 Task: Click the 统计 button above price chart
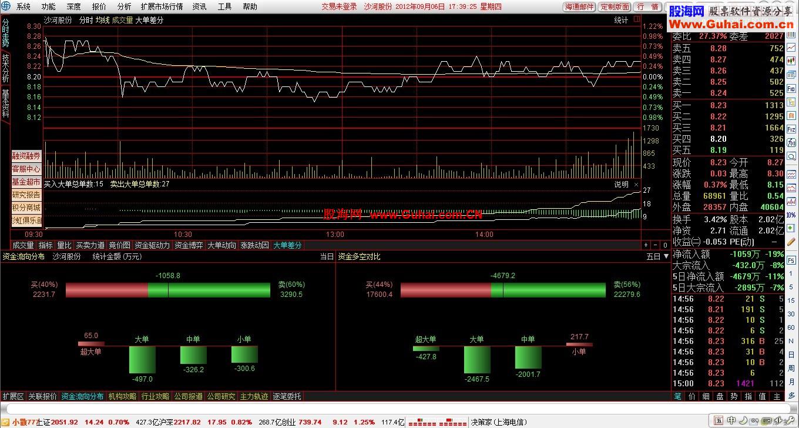621,20
